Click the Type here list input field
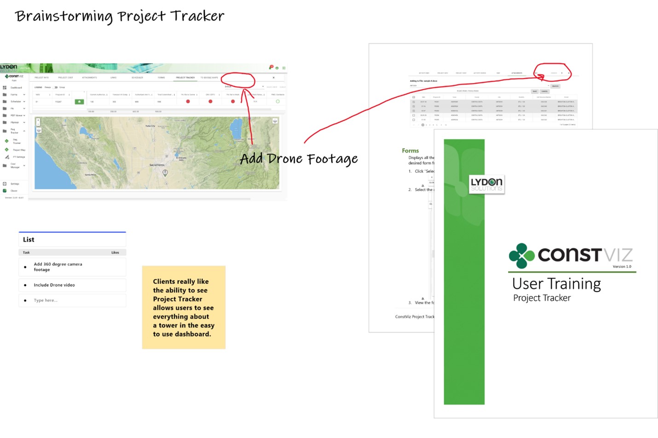Image resolution: width=658 pixels, height=438 pixels. tap(72, 300)
